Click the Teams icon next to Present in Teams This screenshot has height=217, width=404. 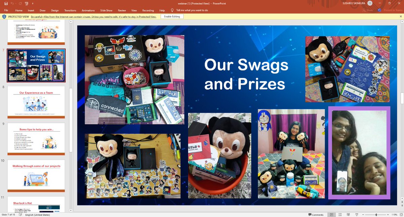coord(379,10)
